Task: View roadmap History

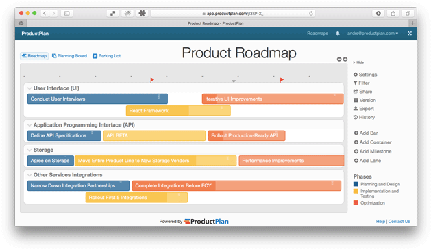Action: (364, 117)
